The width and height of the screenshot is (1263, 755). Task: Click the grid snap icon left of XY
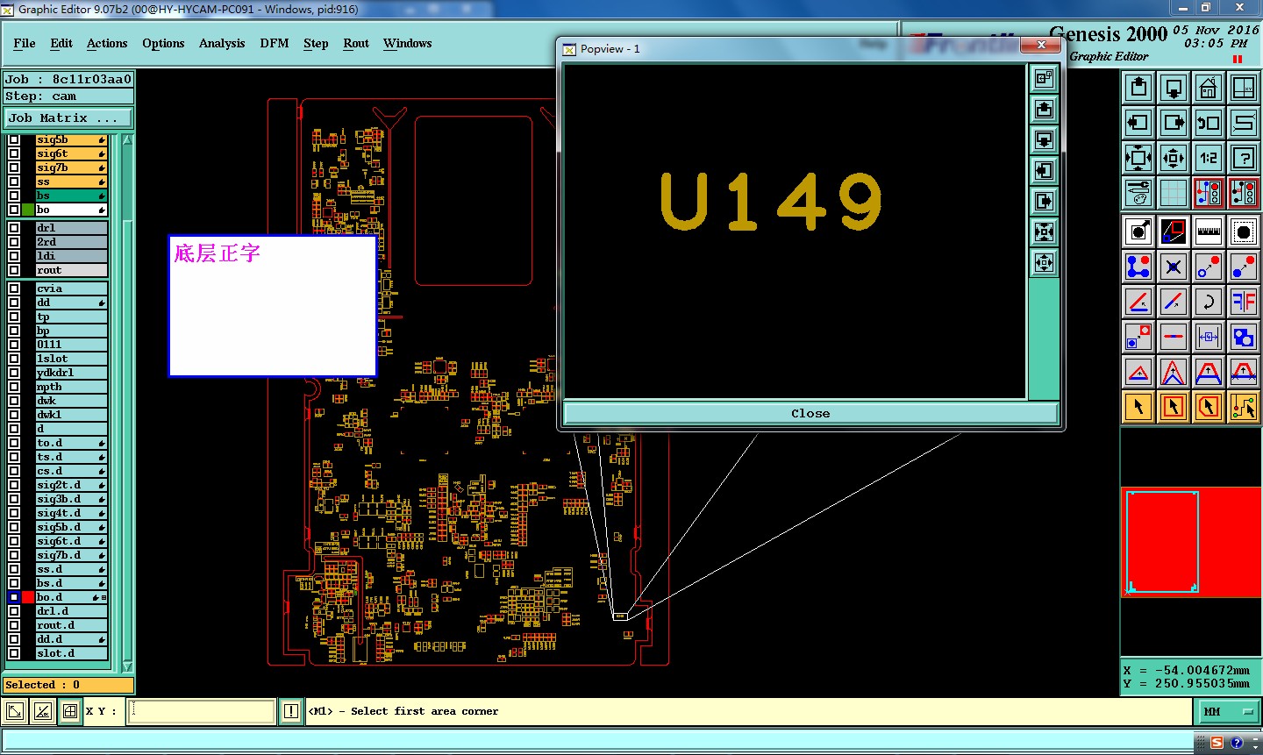[x=70, y=711]
